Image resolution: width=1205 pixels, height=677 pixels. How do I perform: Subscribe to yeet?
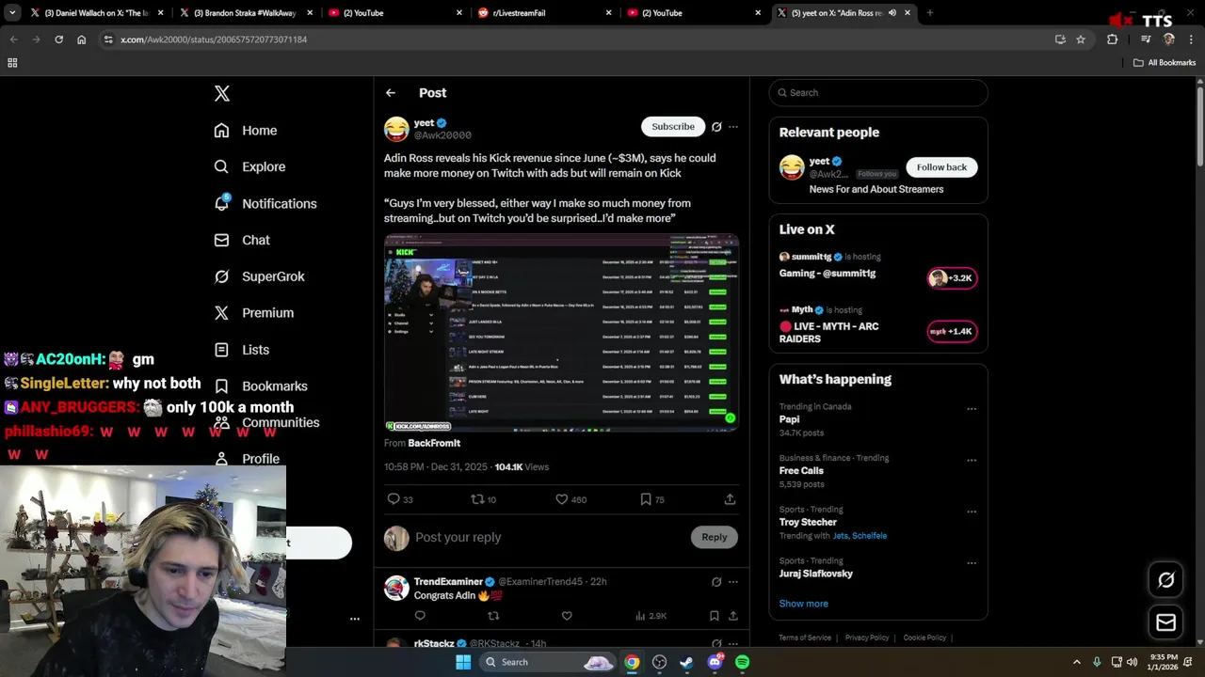pyautogui.click(x=673, y=127)
